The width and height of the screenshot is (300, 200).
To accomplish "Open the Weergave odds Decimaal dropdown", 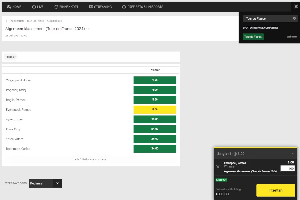I will [45, 183].
